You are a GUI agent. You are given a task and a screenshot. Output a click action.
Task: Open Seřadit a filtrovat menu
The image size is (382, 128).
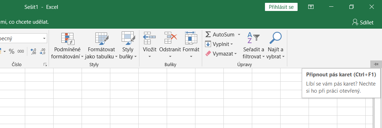pos(254,46)
